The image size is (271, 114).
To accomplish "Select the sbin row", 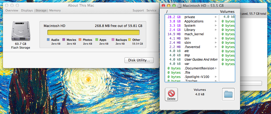I will coord(192,42).
